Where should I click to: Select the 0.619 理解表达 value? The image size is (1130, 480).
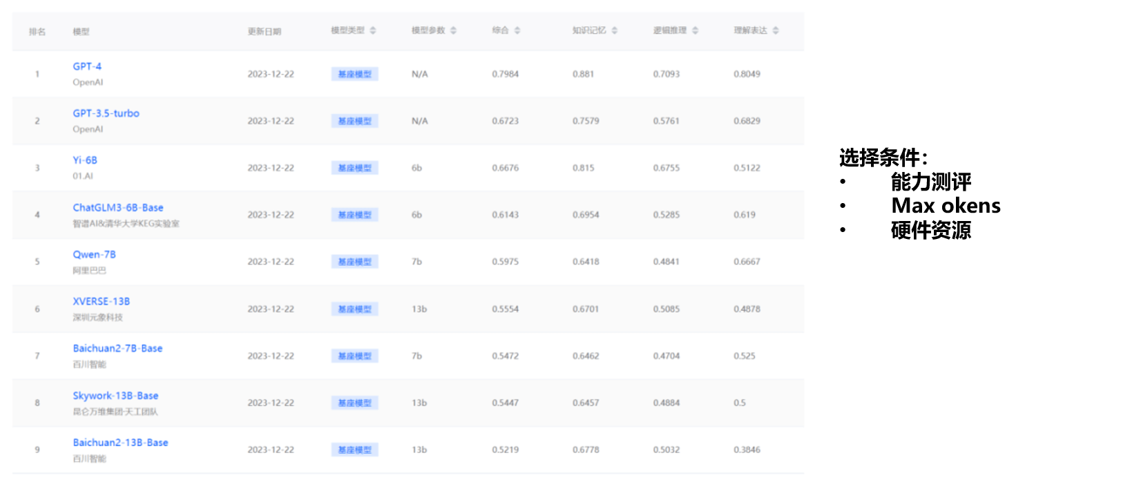tap(745, 215)
